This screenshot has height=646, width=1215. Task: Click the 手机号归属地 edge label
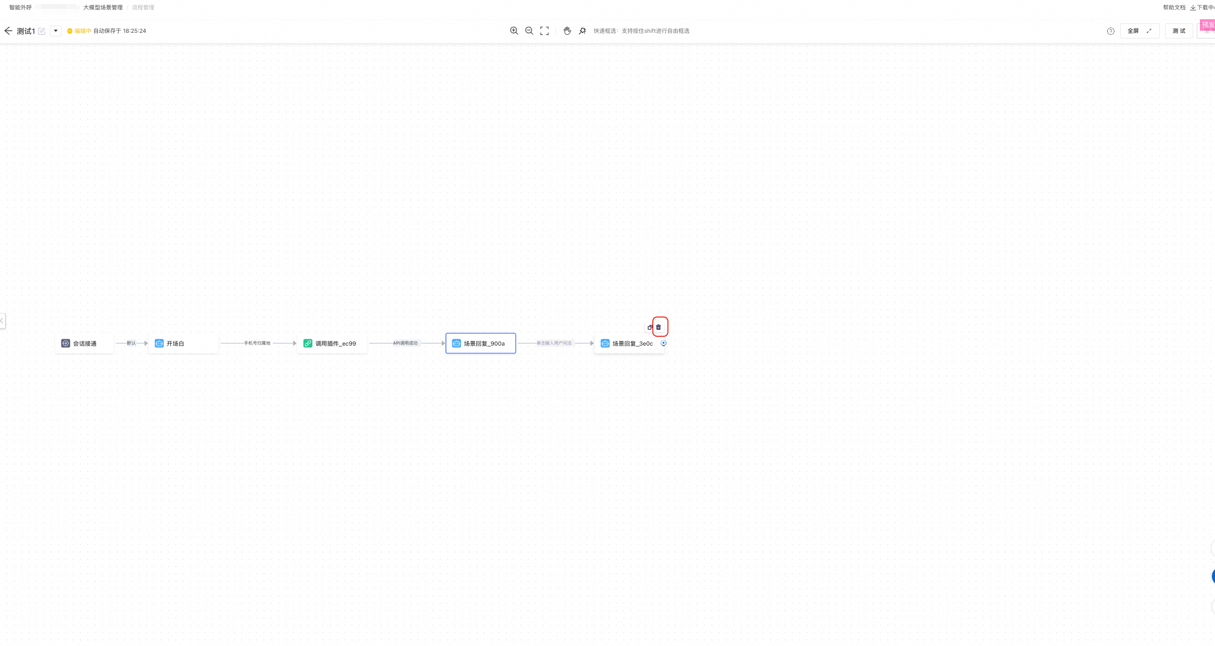point(257,343)
